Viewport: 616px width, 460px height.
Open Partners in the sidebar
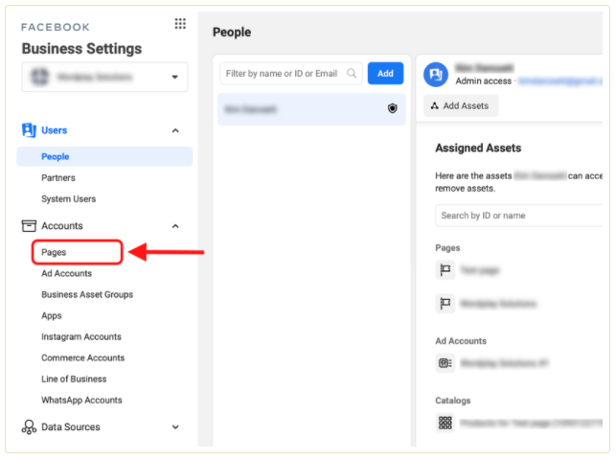pos(58,178)
